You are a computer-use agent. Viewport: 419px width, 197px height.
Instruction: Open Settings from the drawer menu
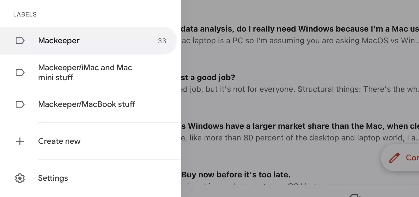pos(91,178)
